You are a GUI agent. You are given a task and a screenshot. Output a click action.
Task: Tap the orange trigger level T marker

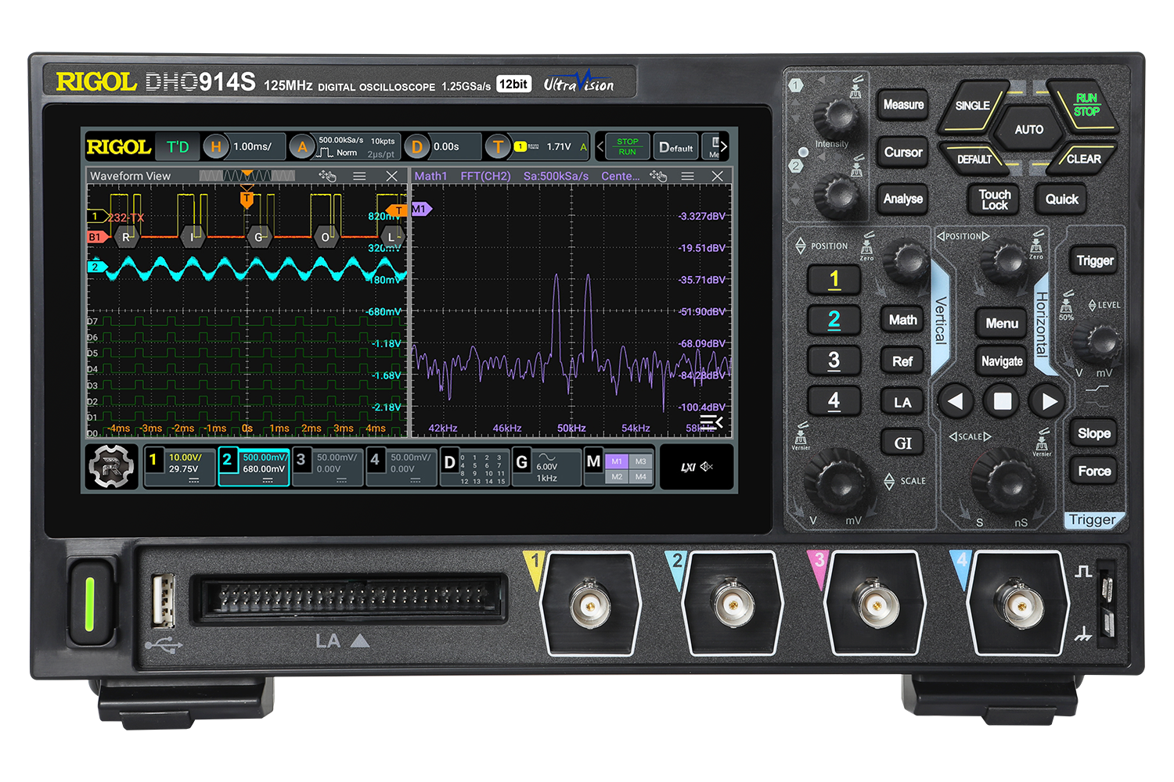398,210
